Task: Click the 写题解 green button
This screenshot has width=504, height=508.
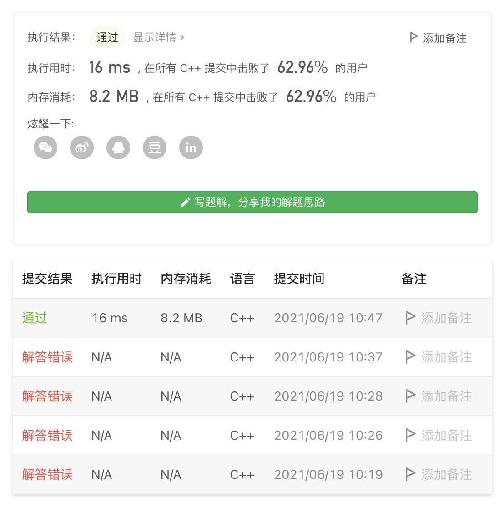Action: (x=252, y=202)
